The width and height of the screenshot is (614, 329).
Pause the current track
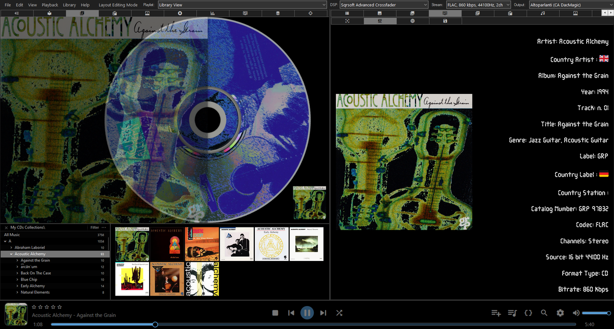(307, 313)
